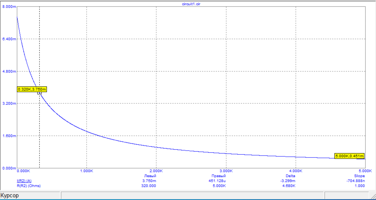Click the Правый column header
Screen dimensions: 376x200
tap(219, 176)
